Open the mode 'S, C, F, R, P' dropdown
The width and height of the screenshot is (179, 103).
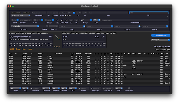pos(74,13)
